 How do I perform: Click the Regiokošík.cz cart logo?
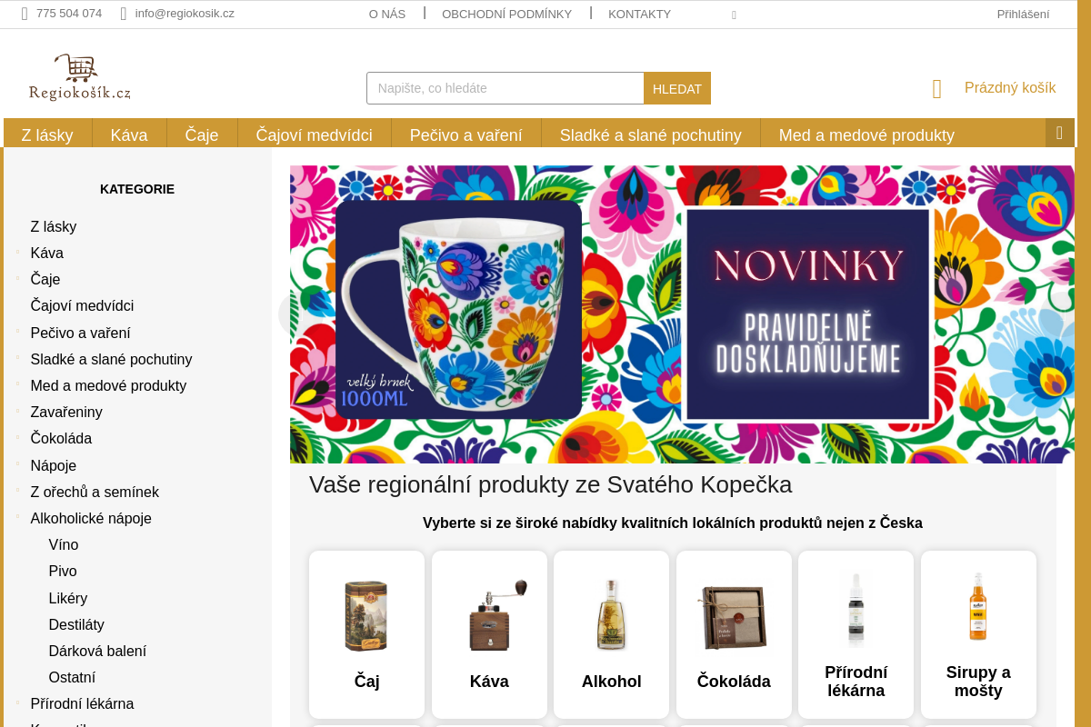coord(80,77)
